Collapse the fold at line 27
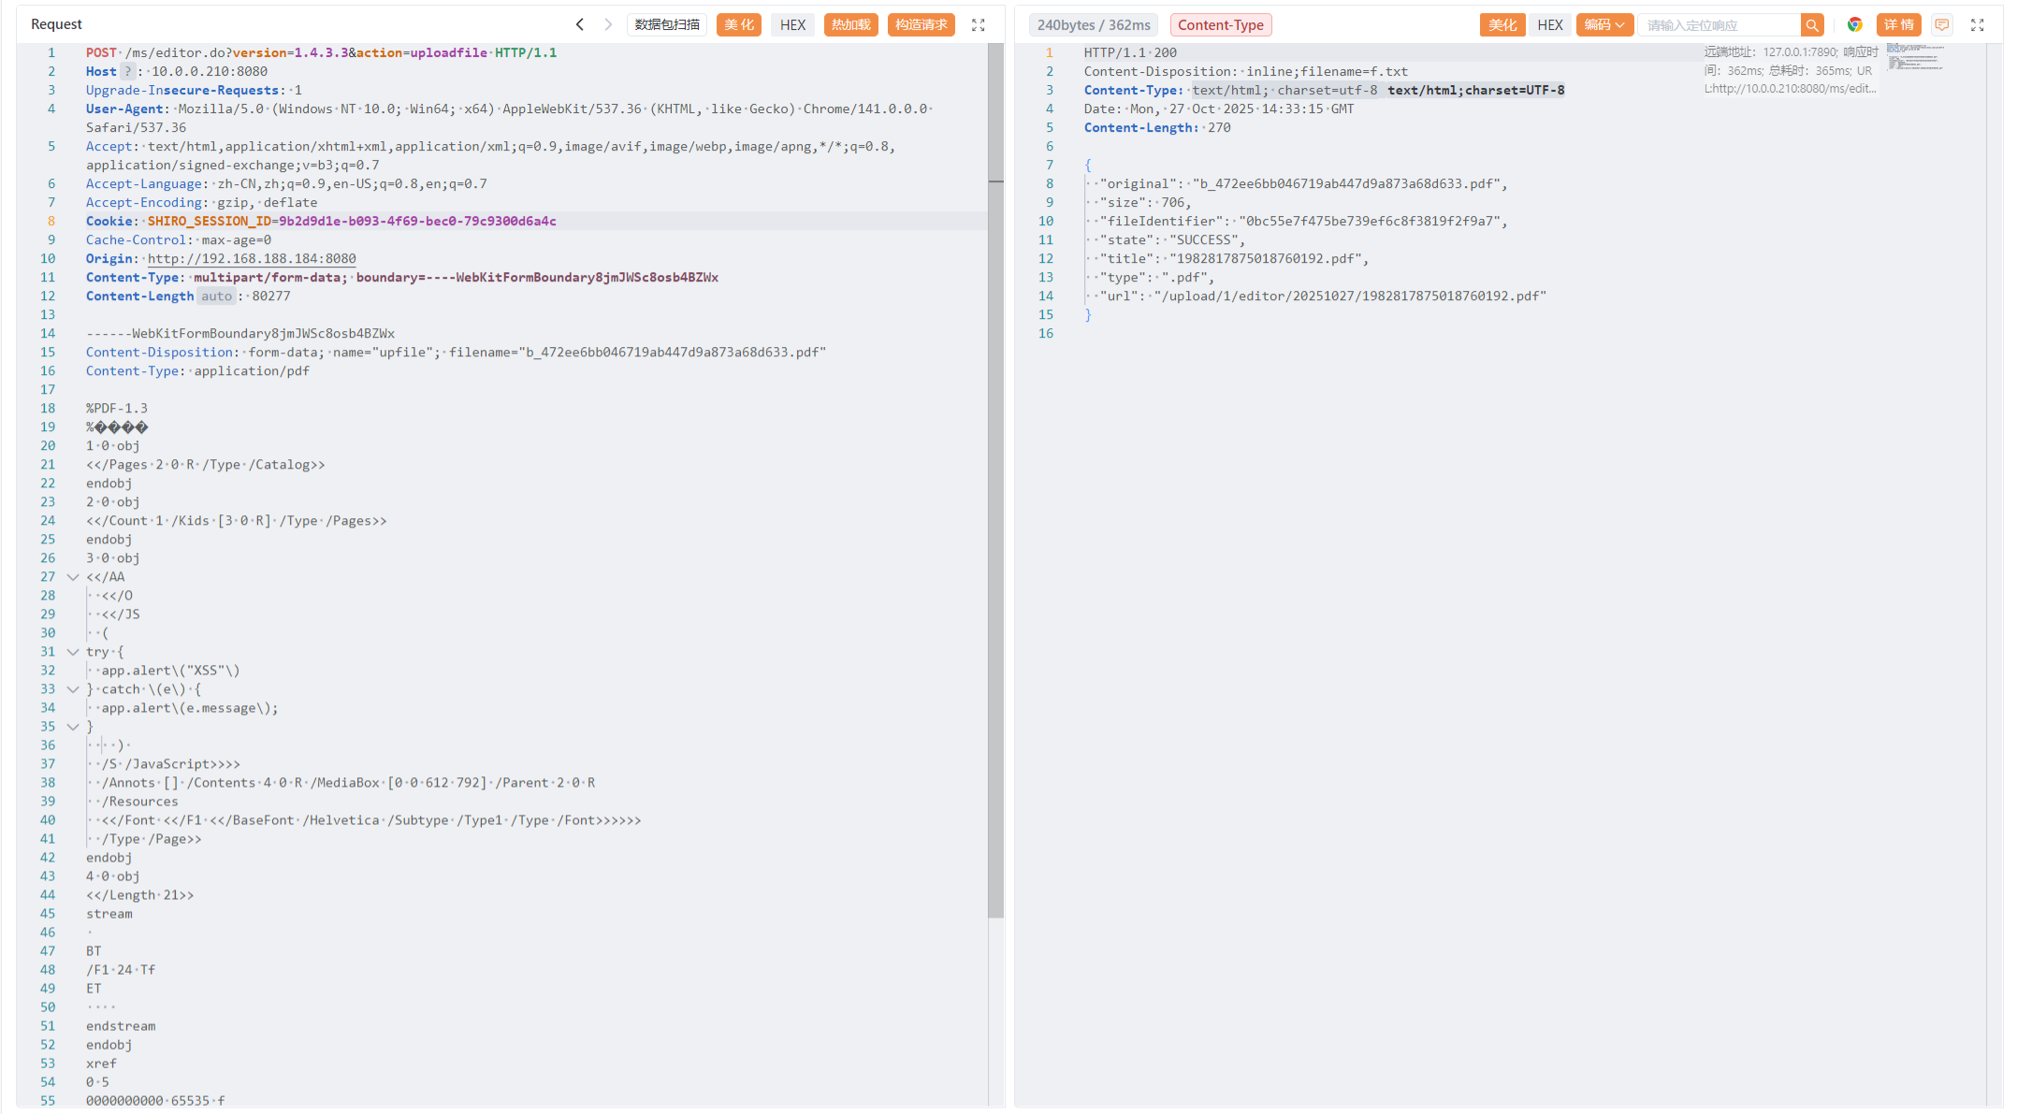This screenshot has width=2017, height=1114. point(73,577)
